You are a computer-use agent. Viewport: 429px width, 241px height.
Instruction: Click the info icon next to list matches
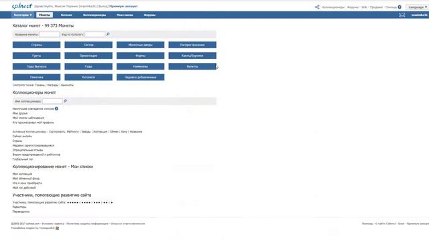coord(56,108)
